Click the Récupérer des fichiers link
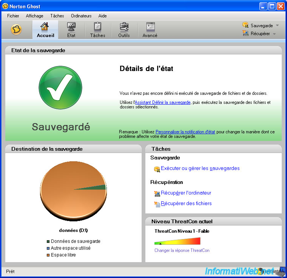 click(x=186, y=204)
